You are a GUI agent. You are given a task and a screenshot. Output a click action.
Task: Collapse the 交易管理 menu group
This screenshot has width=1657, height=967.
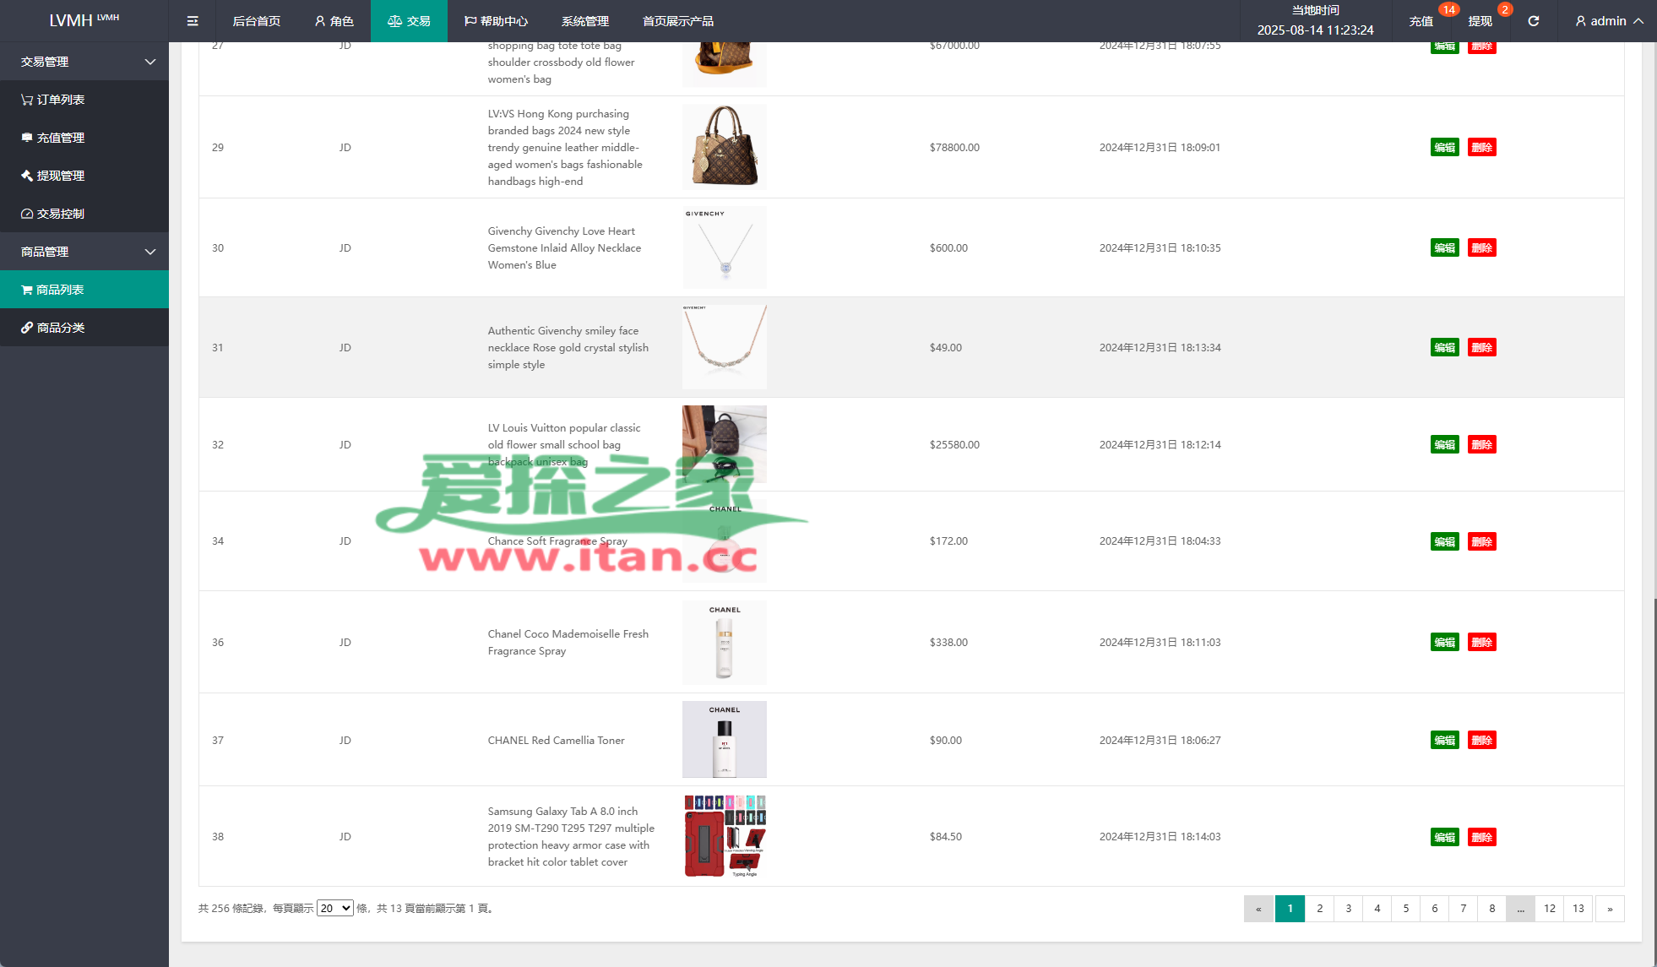[84, 62]
